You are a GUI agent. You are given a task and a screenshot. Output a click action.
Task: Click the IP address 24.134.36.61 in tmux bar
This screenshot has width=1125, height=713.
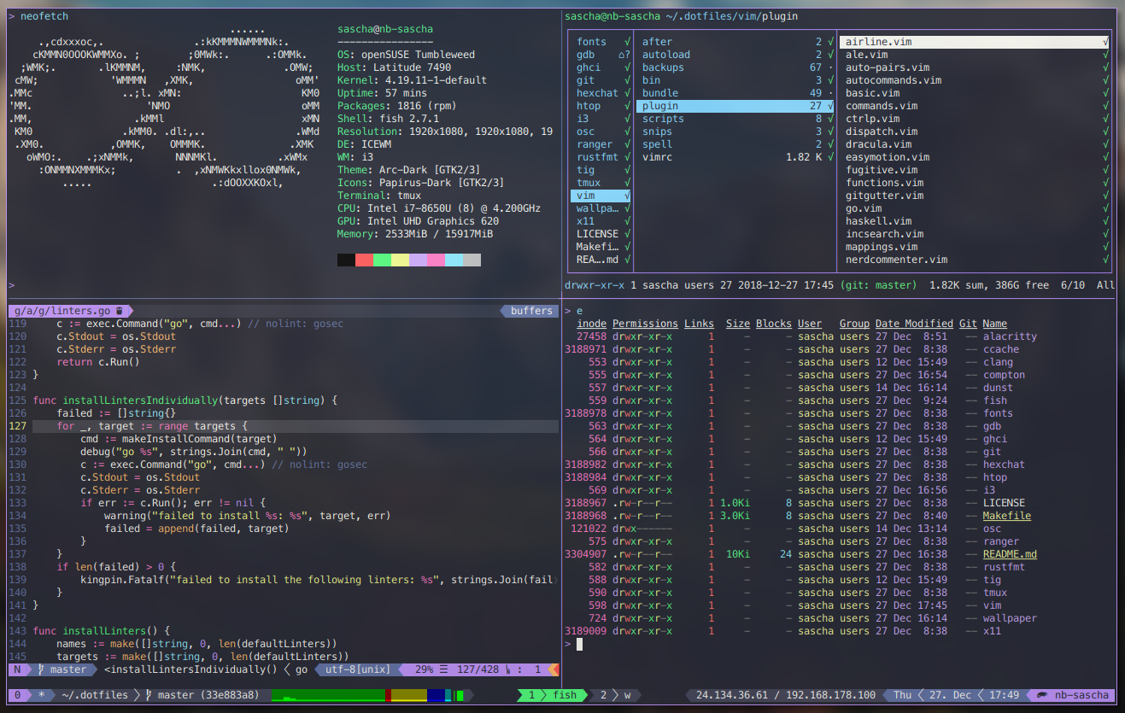[x=734, y=695]
